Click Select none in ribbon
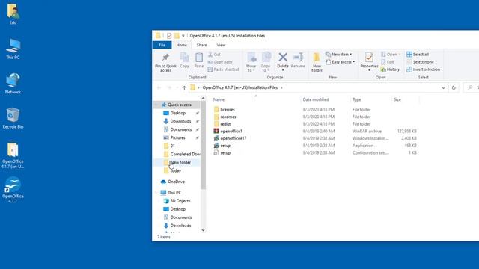Viewport: 479px width, 269px height. coord(420,62)
